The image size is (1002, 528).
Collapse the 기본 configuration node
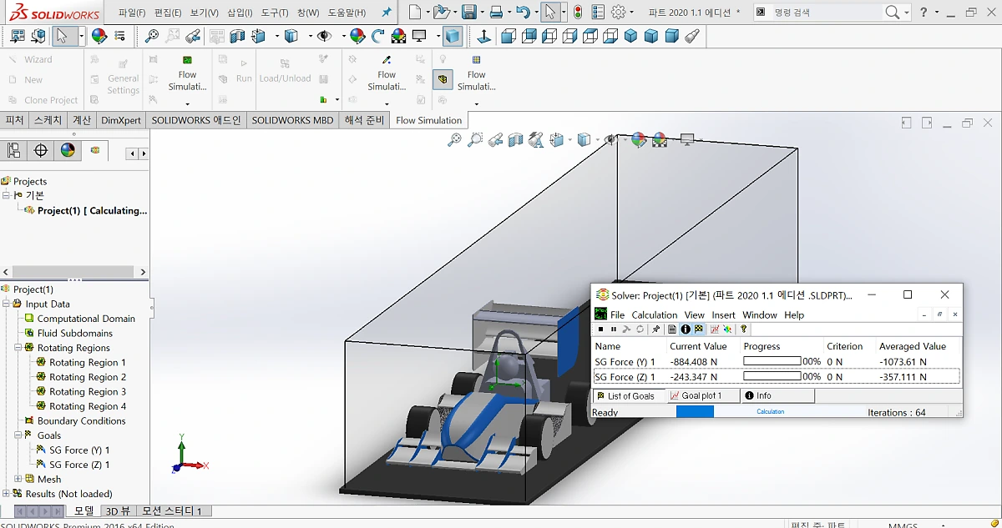pos(6,195)
